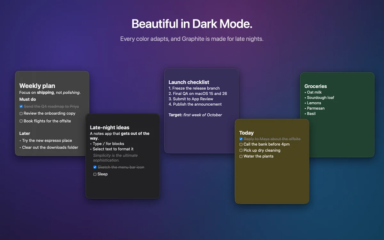Tick the 'Book flights for the offsite' checkbox
Screen dimensions: 384x240
click(x=21, y=121)
